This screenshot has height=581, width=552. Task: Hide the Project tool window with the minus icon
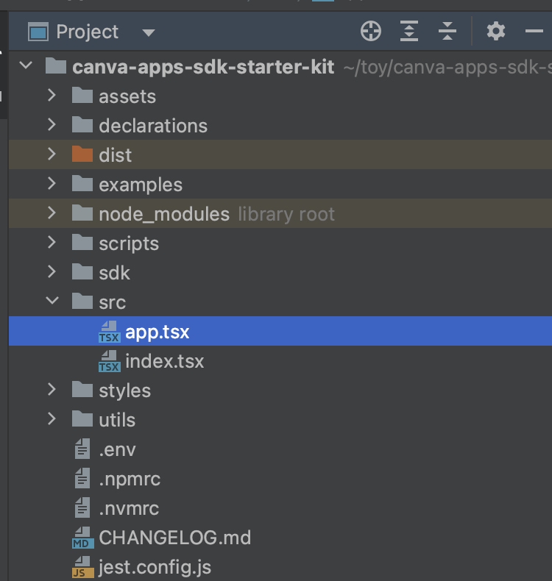pyautogui.click(x=534, y=31)
